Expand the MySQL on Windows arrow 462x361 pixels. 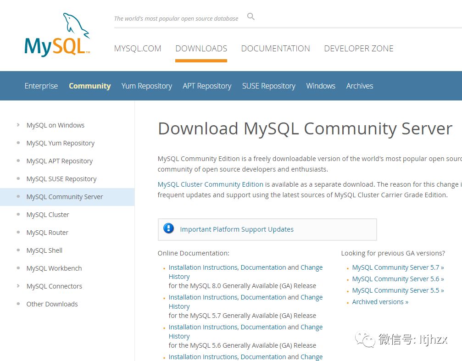18,125
